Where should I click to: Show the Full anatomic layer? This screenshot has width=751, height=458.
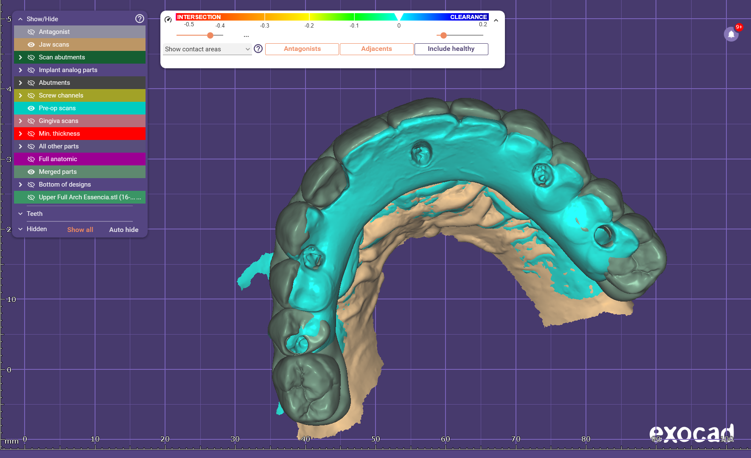click(31, 159)
